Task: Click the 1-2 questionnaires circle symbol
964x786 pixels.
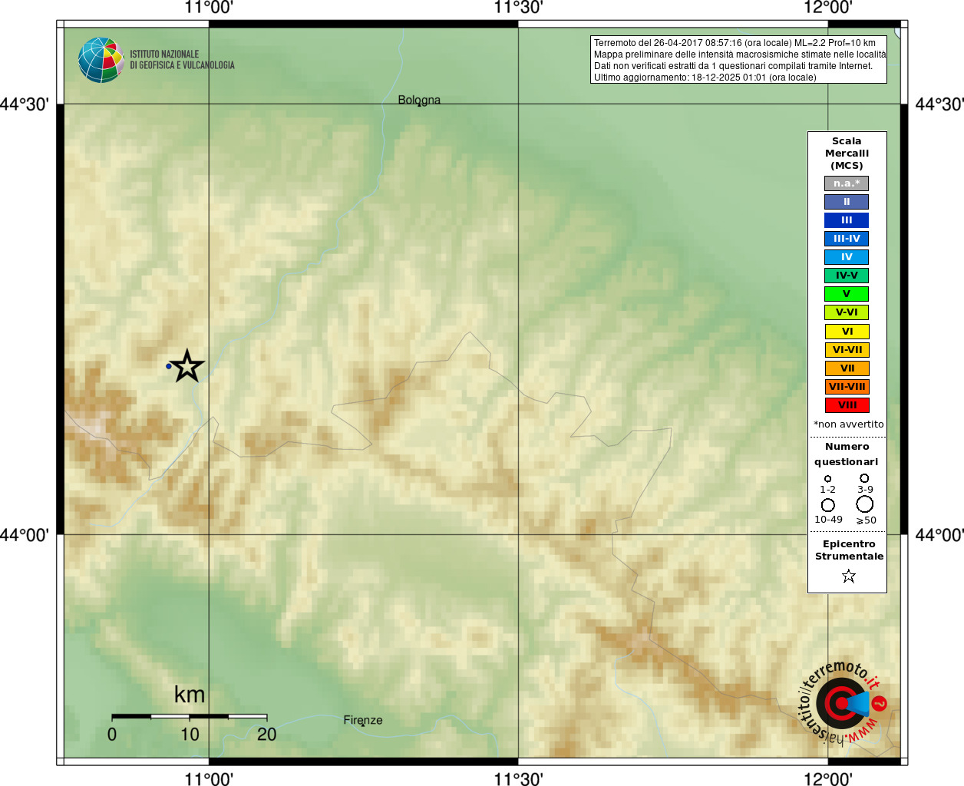Action: (x=827, y=479)
